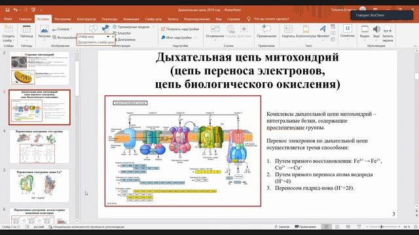This screenshot has width=419, height=235.
Task: Switch to Reading view
Action: (x=348, y=227)
